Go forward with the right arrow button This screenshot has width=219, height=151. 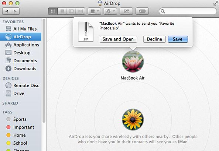[x=15, y=11]
